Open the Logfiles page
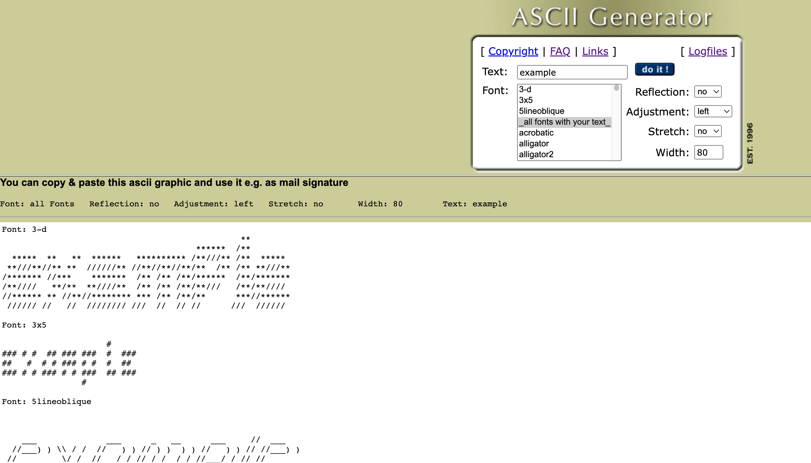This screenshot has height=463, width=811. click(708, 51)
